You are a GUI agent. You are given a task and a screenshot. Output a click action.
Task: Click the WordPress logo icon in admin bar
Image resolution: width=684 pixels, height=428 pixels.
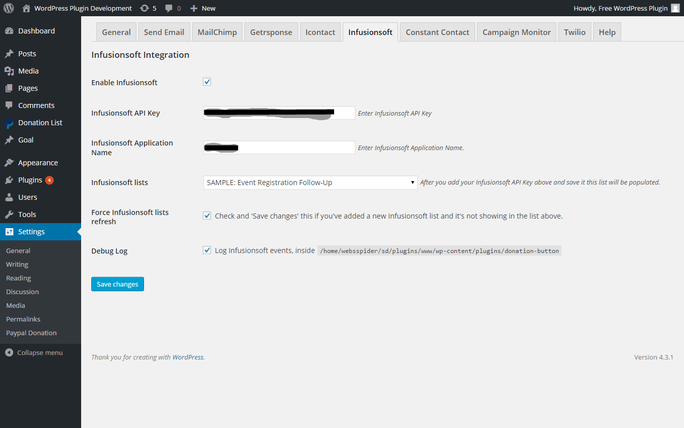click(x=9, y=8)
